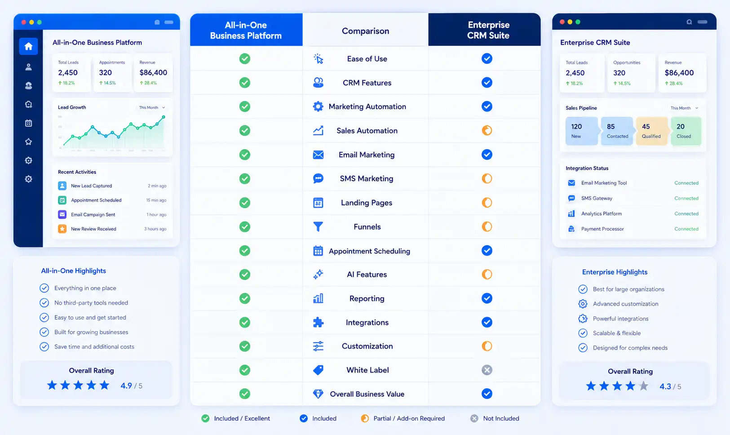Click the 'Partial / Add-on Required' legend entry
Viewport: 730px width, 435px height.
tap(403, 418)
